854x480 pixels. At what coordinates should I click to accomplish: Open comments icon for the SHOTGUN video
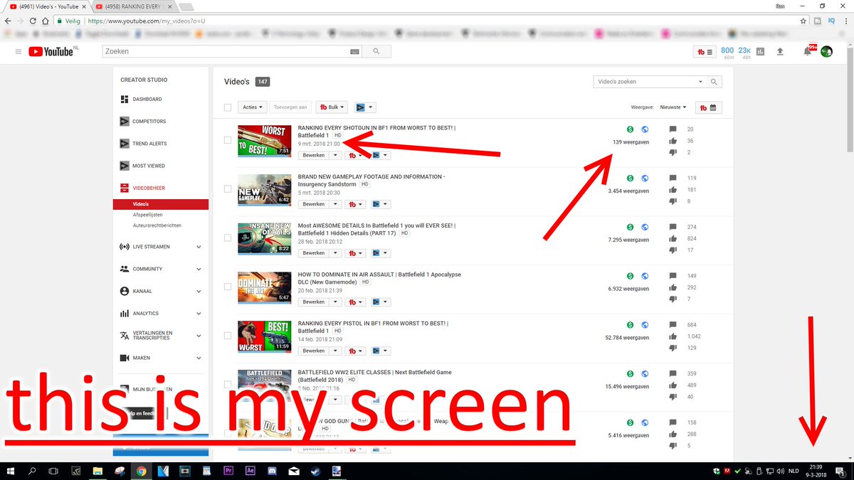pos(673,129)
